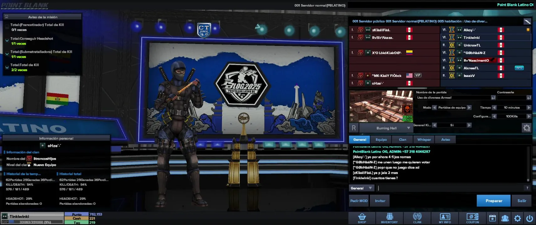The height and width of the screenshot is (225, 536).
Task: Click the Salir button
Action: tap(522, 201)
